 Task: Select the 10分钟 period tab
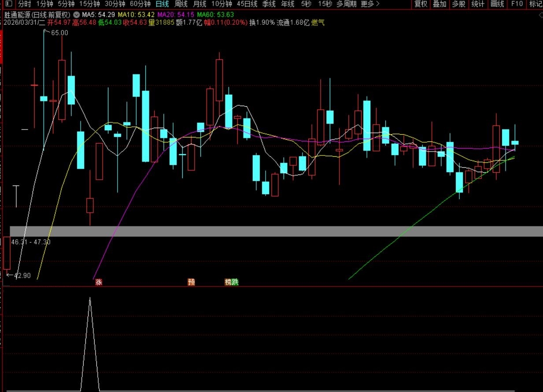(x=222, y=4)
